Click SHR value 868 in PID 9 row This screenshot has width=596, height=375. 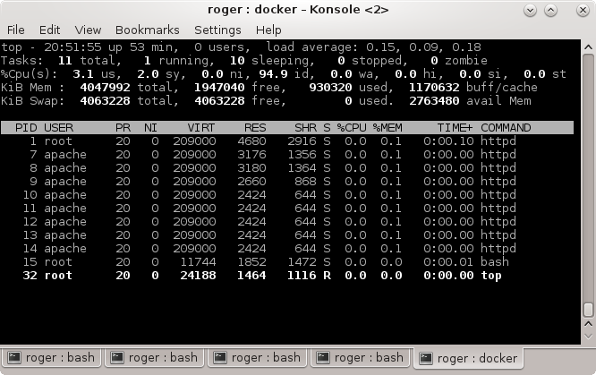point(305,181)
